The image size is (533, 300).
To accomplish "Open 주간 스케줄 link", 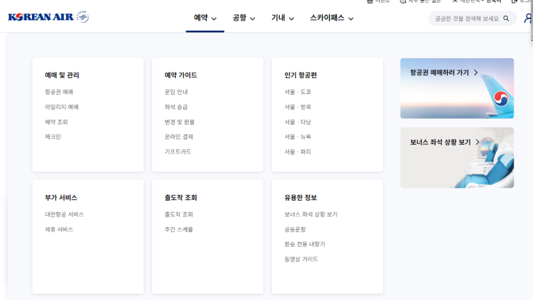I will 179,229.
